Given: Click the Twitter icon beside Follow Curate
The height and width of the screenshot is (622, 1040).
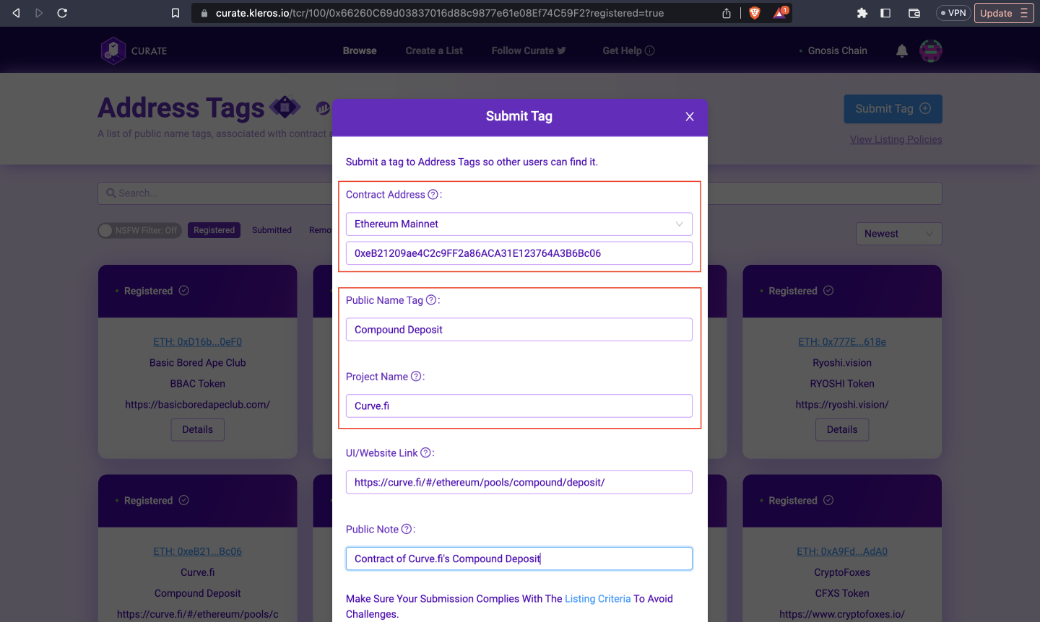Looking at the screenshot, I should point(561,51).
